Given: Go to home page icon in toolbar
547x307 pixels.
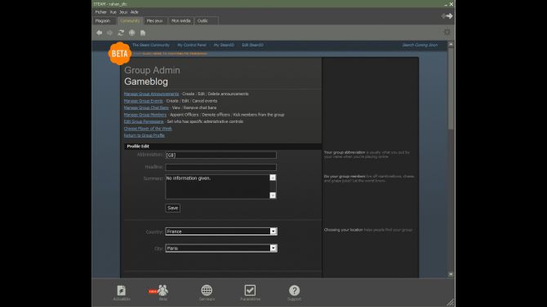Looking at the screenshot, I should pyautogui.click(x=143, y=33).
